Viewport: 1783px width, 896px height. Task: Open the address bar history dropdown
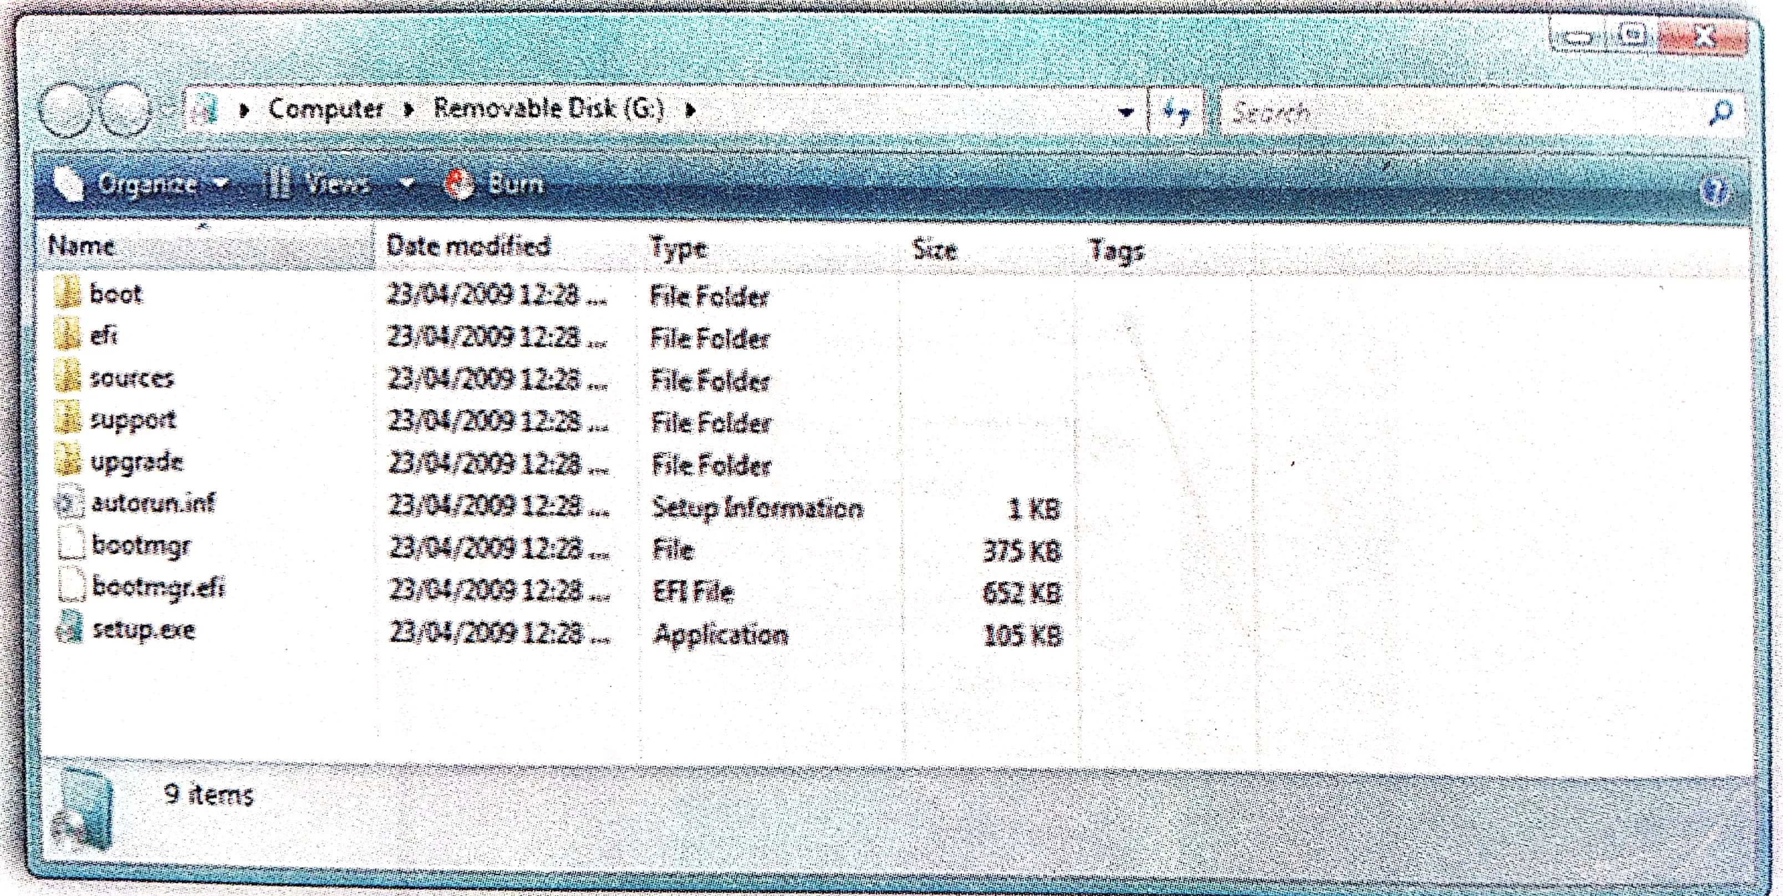point(1126,111)
